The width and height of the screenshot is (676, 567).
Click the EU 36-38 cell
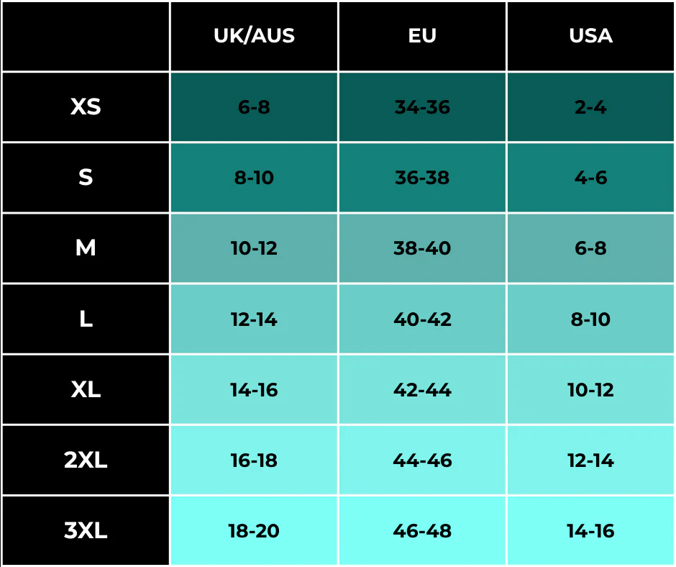tap(422, 177)
